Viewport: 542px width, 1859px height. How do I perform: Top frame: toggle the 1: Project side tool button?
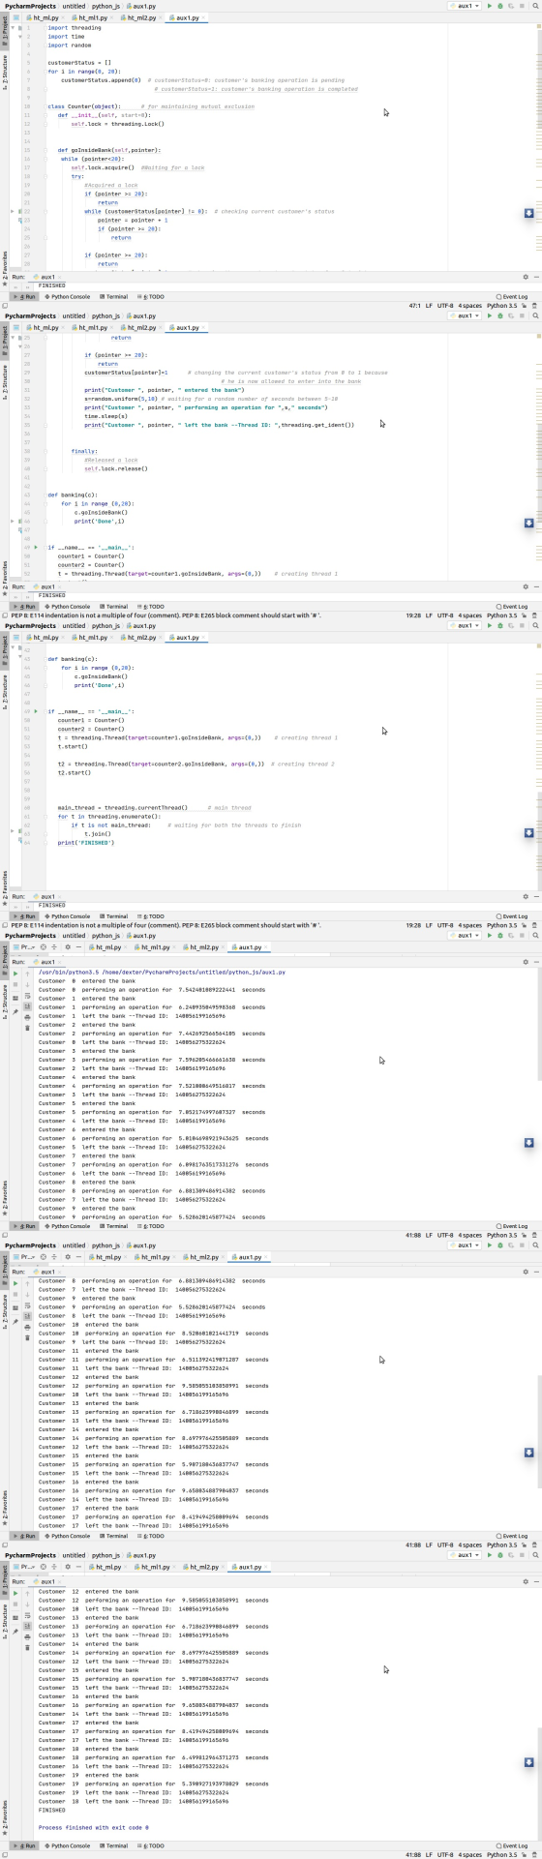[4, 29]
